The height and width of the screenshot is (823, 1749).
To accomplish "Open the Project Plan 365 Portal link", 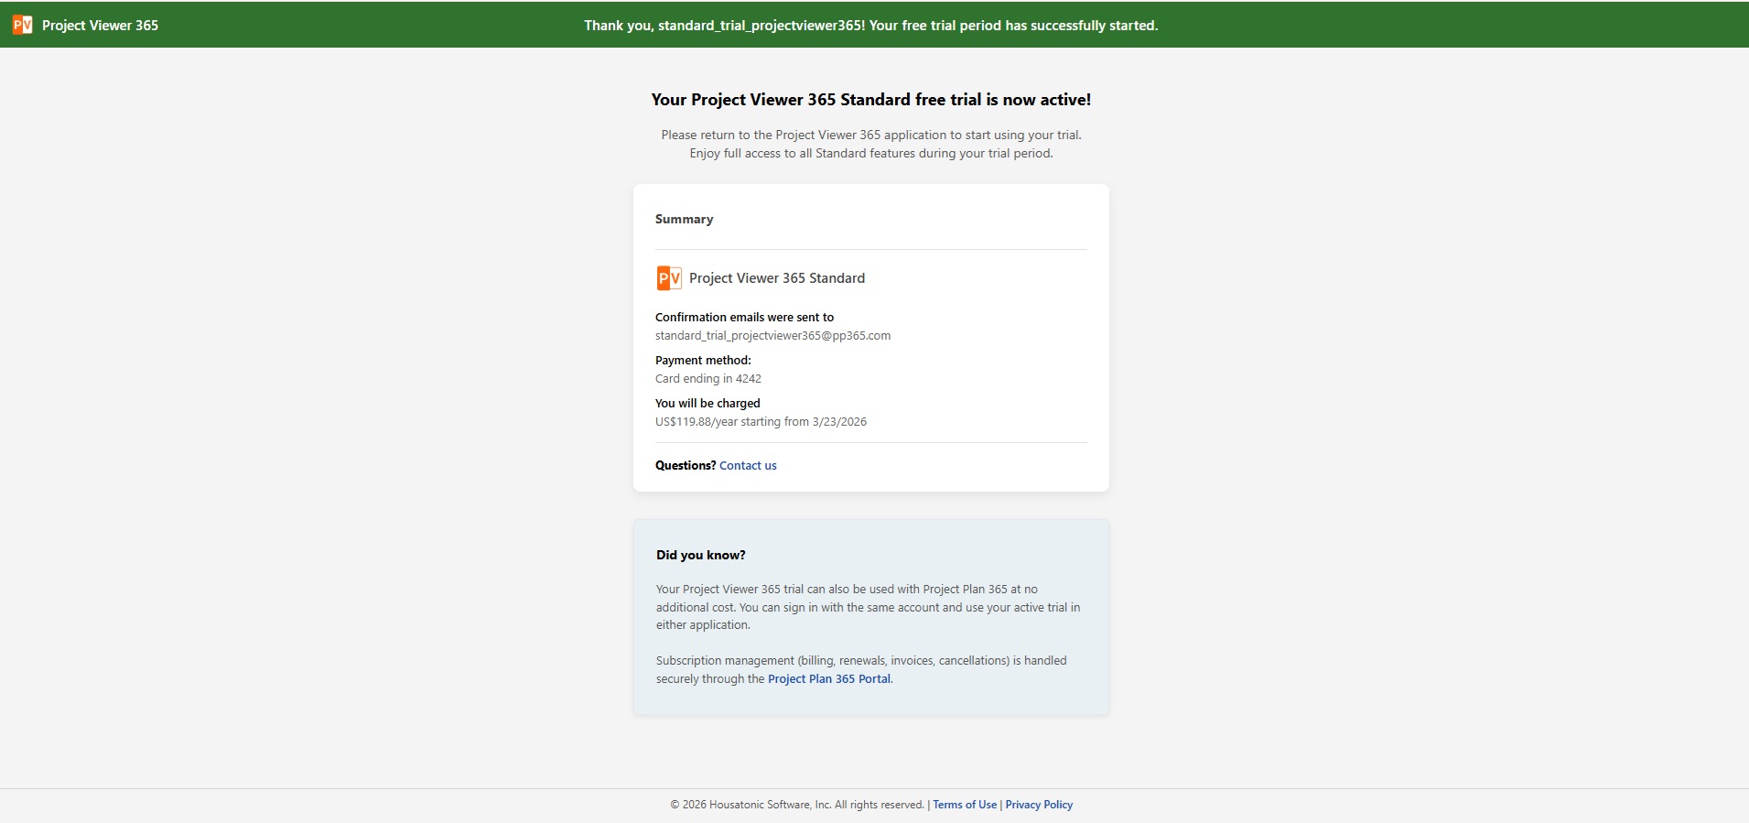I will (828, 679).
